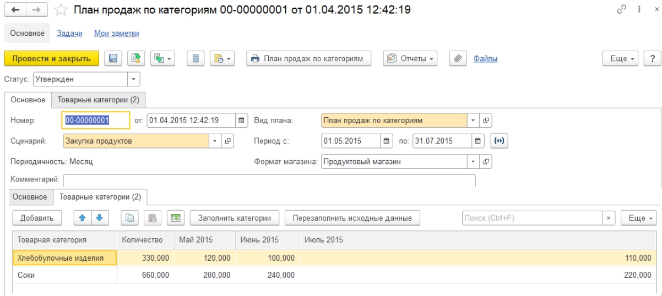Switch to Товарные категории (2) tab above Номер
Screen dimensions: 662x296
[x=98, y=100]
